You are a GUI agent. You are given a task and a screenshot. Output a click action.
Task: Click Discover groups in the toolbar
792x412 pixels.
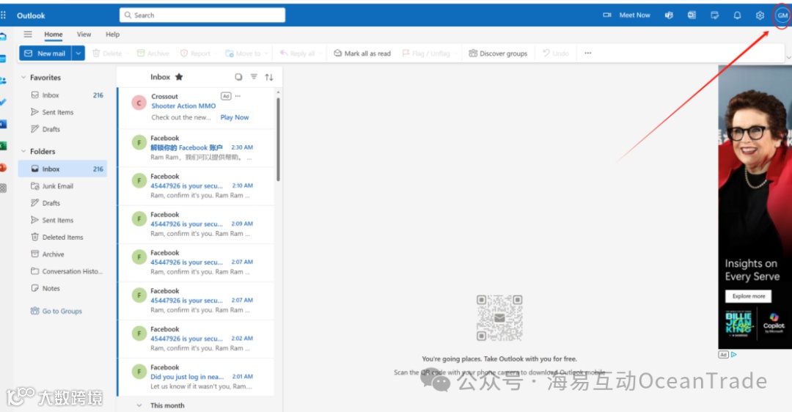point(497,53)
